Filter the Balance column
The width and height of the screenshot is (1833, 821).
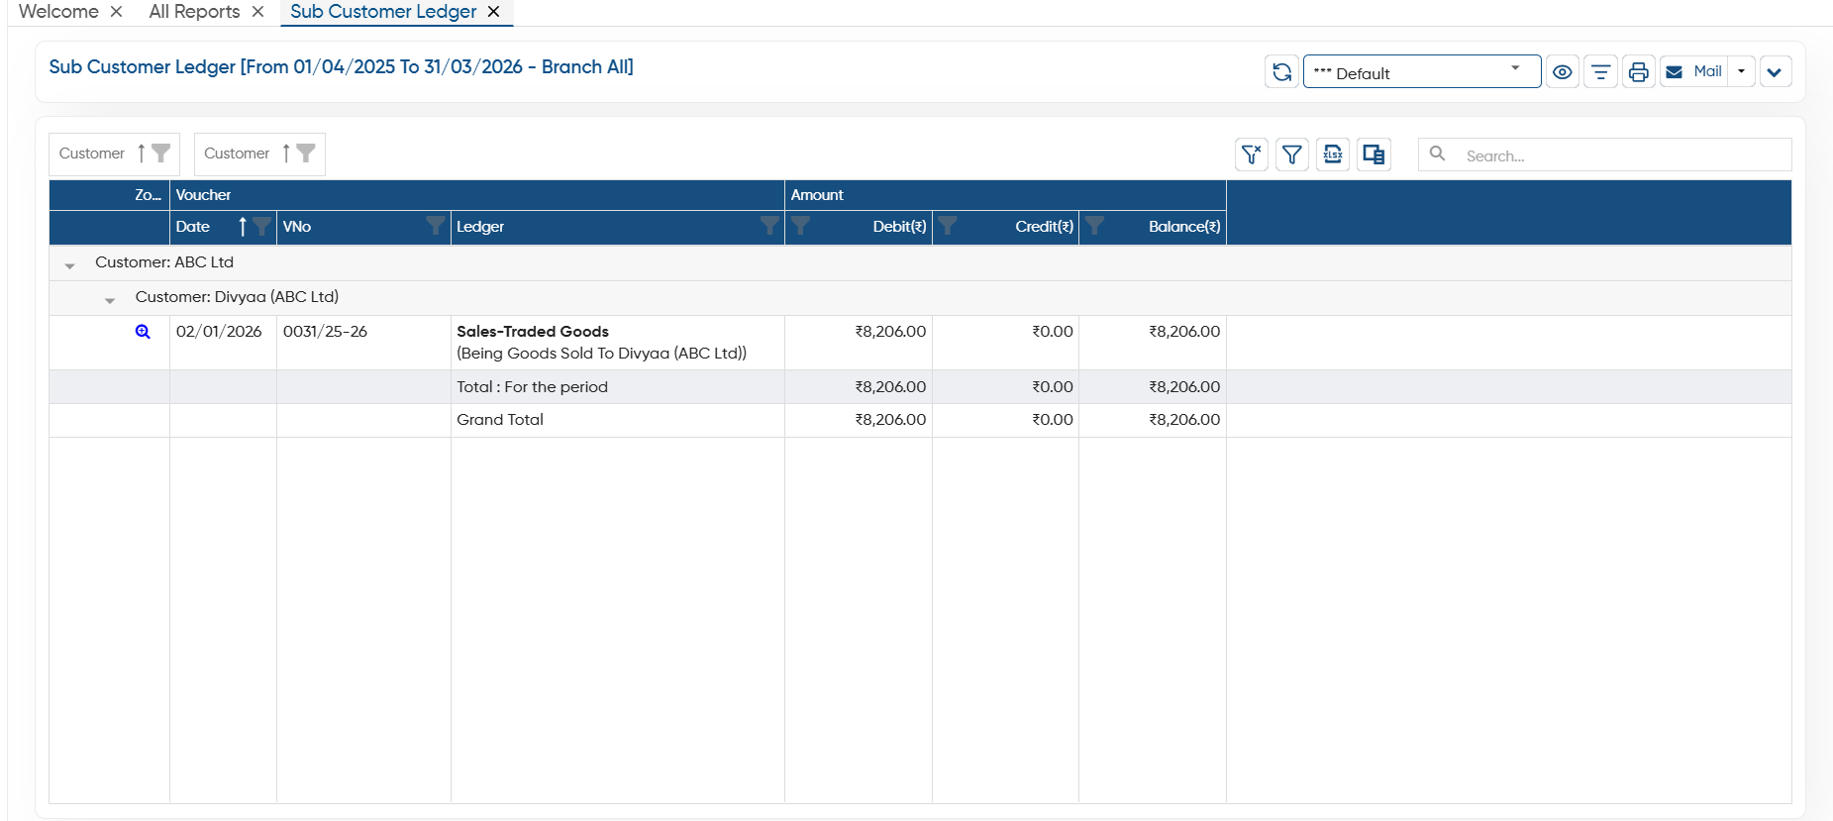pos(1094,226)
